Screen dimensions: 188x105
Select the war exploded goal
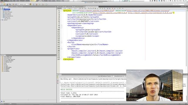pyautogui.click(x=6, y=69)
